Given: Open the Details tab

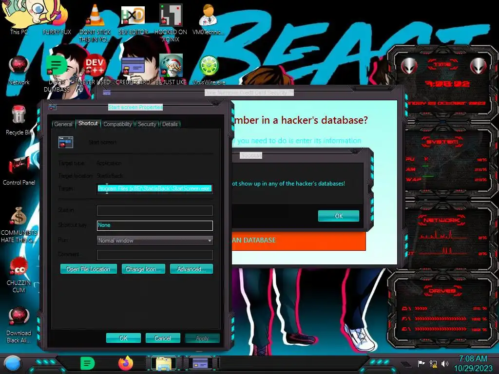Looking at the screenshot, I should [170, 124].
